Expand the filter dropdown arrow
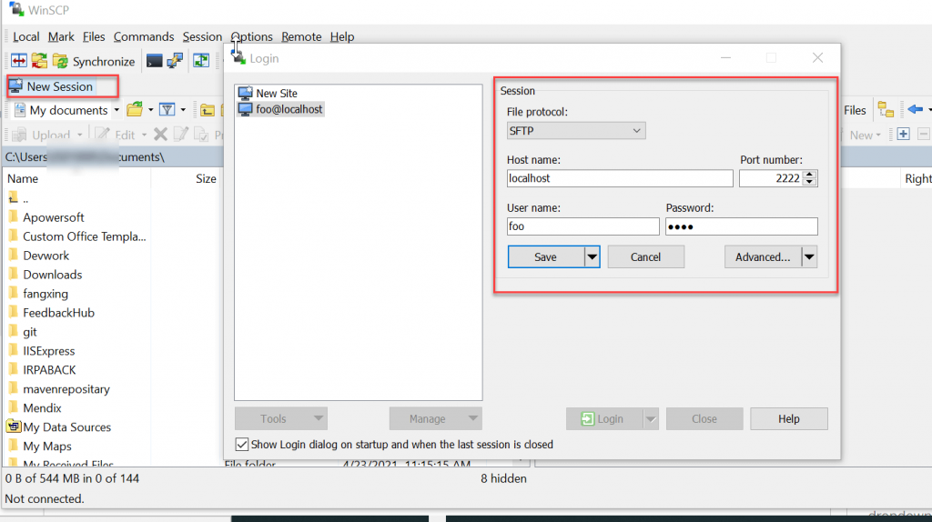This screenshot has height=522, width=932. pos(182,110)
